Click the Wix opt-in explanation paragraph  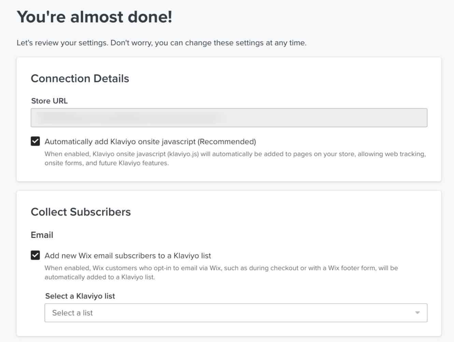[221, 272]
